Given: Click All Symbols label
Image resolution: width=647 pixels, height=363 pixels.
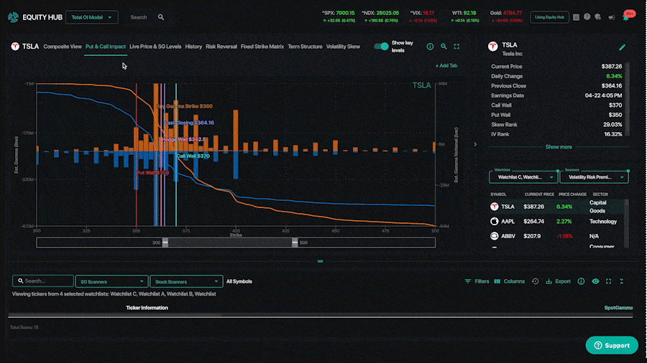Looking at the screenshot, I should [x=239, y=281].
